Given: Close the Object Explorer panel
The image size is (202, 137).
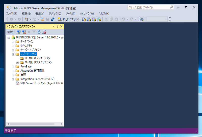Looking at the screenshot, I should point(61,26).
